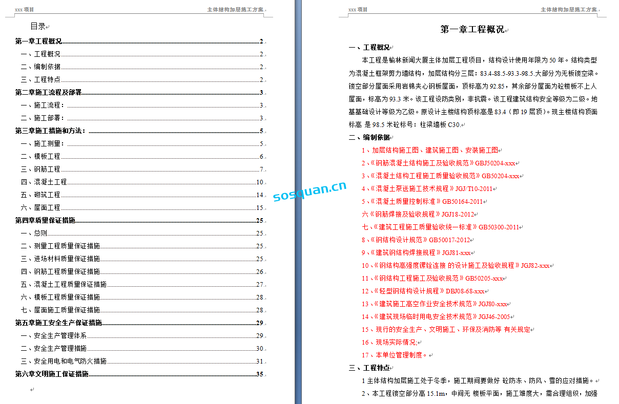Click TOC entry 六、屋面工程
619x404 pixels.
pos(40,208)
